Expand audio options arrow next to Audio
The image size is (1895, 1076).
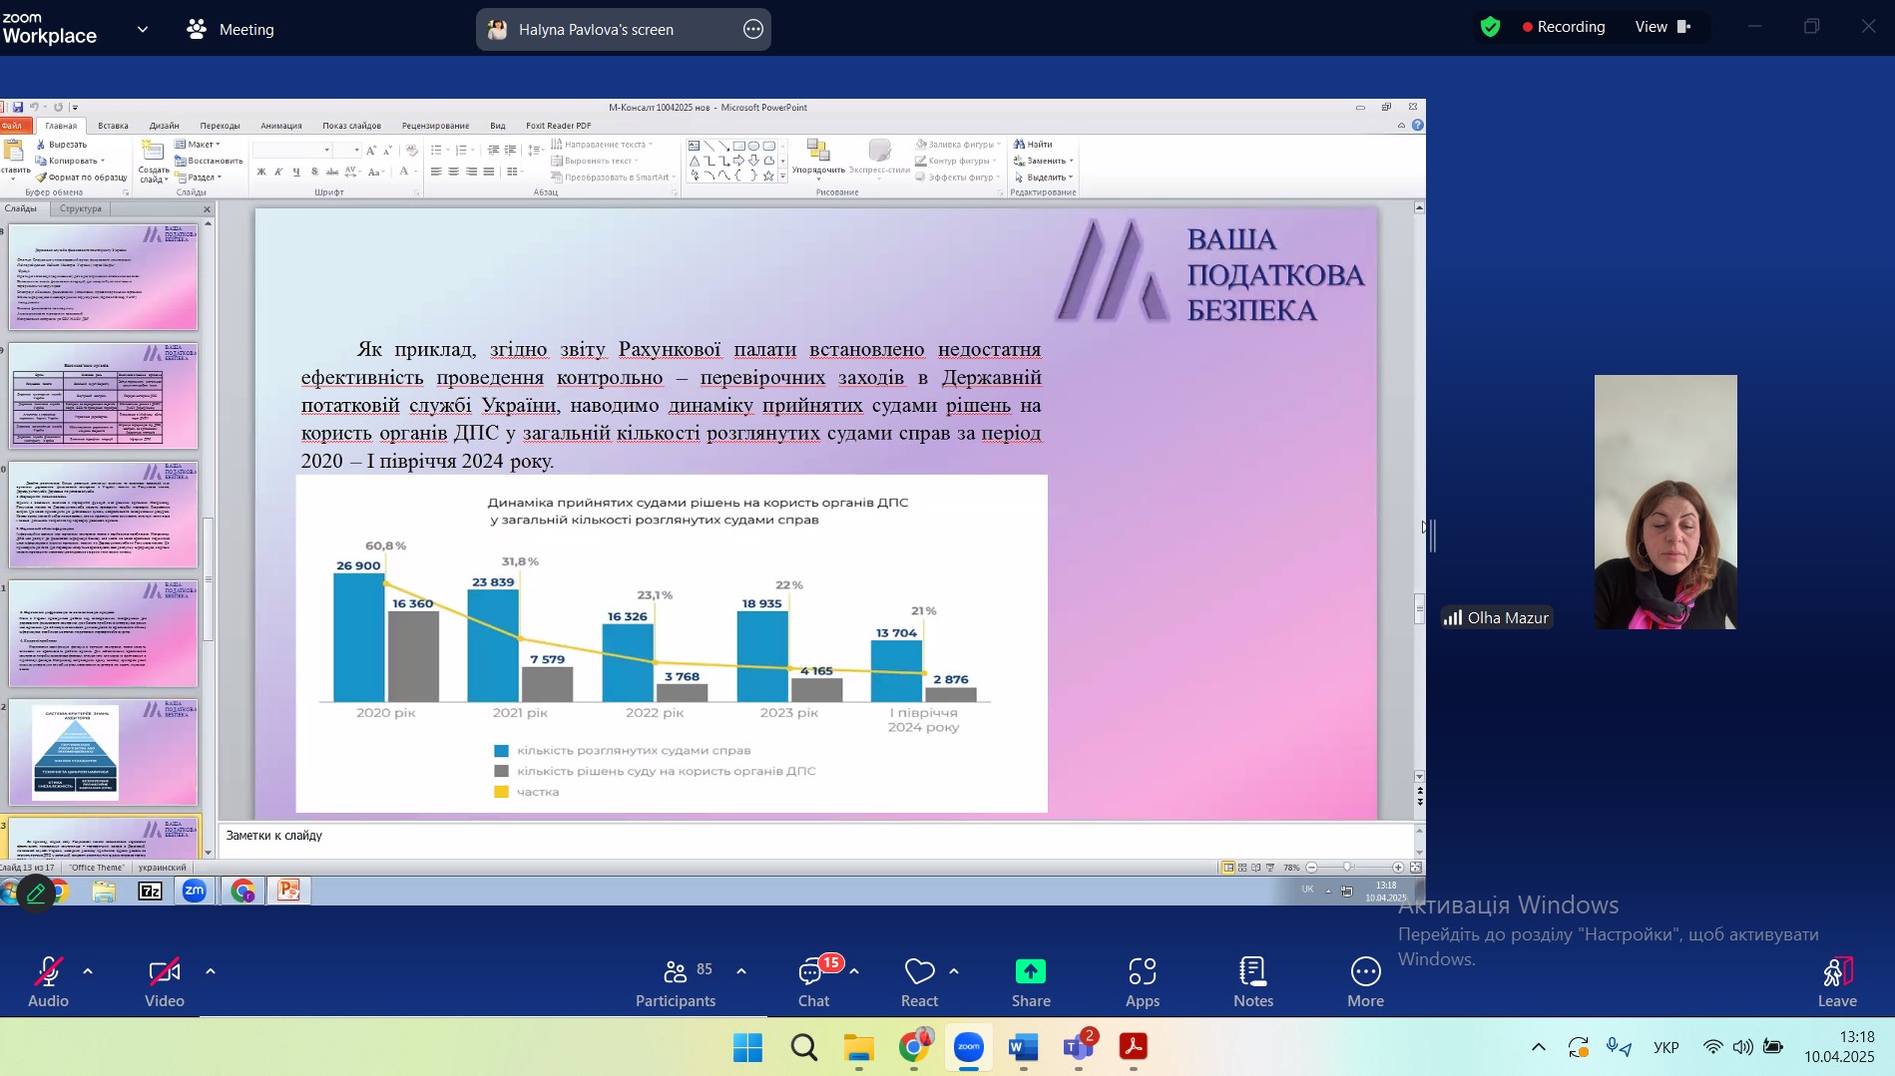88,971
